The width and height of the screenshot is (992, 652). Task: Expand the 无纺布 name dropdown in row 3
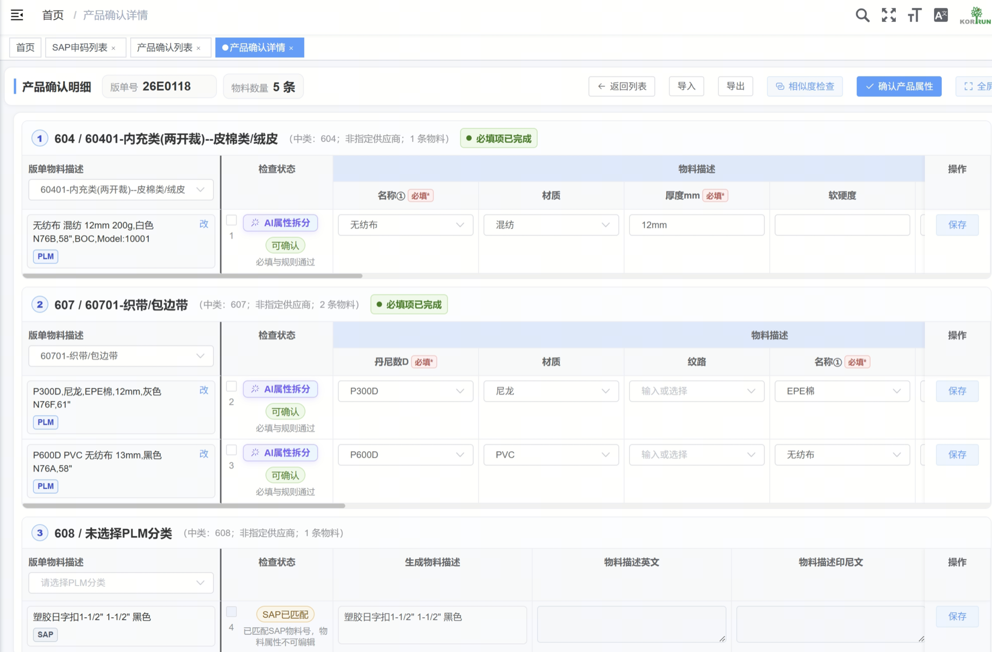(x=842, y=455)
